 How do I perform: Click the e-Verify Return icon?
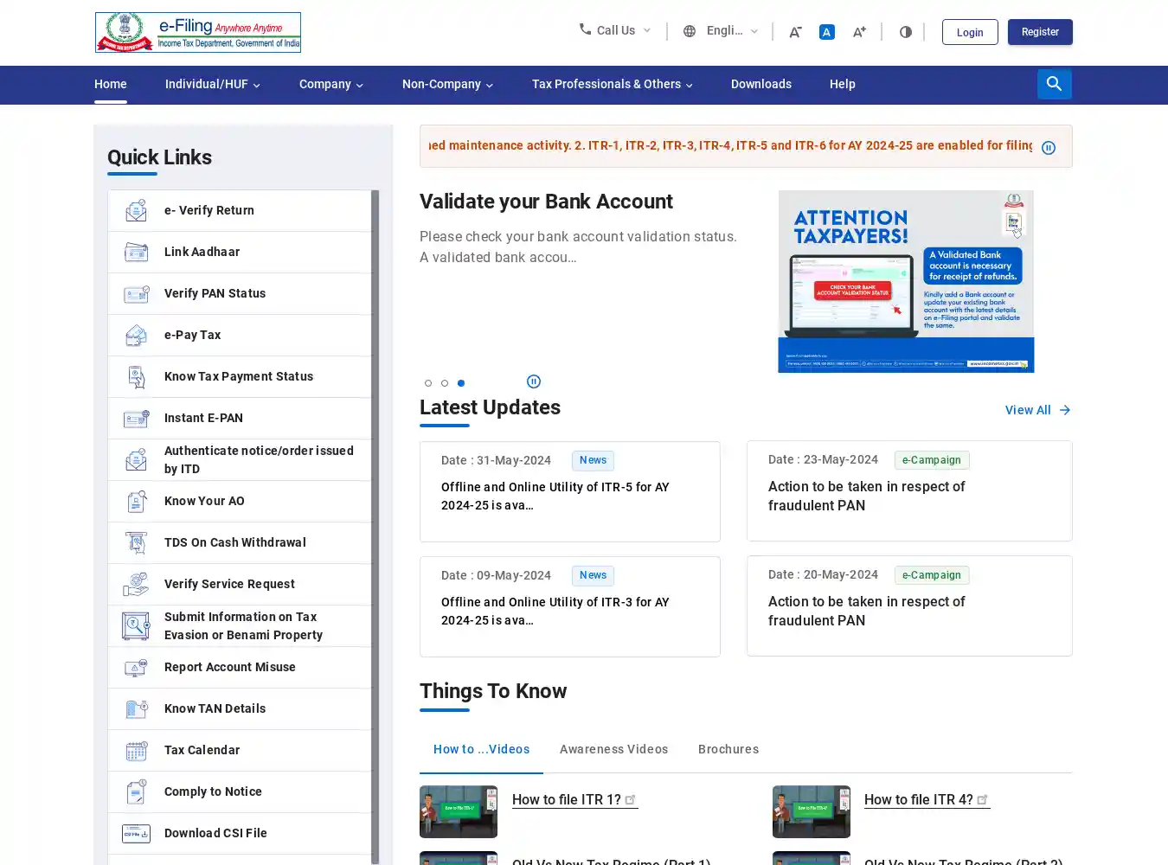coord(136,210)
